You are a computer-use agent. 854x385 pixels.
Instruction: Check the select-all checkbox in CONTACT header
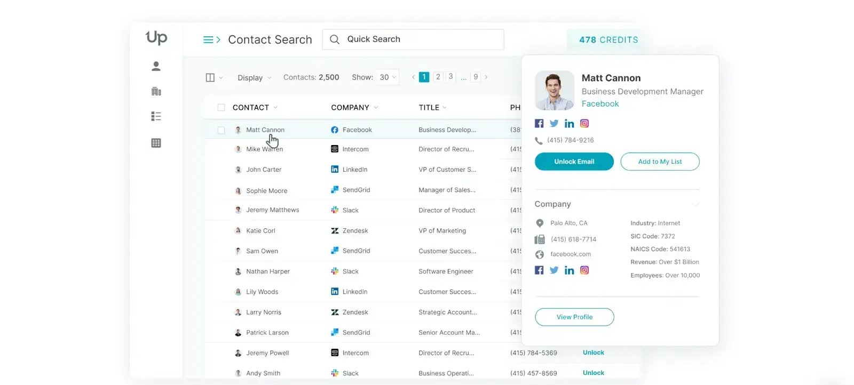click(x=221, y=108)
